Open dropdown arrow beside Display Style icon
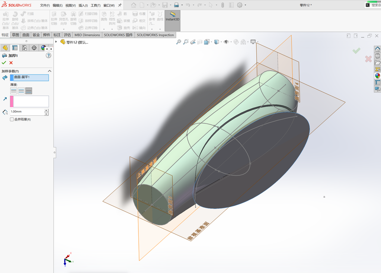Viewport: 381px width, 273px height. (x=221, y=42)
